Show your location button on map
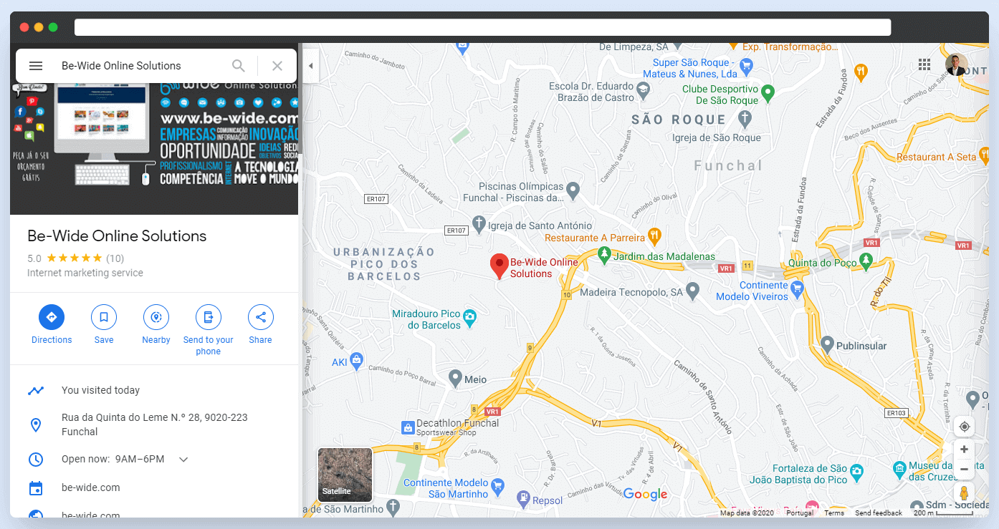 tap(964, 427)
